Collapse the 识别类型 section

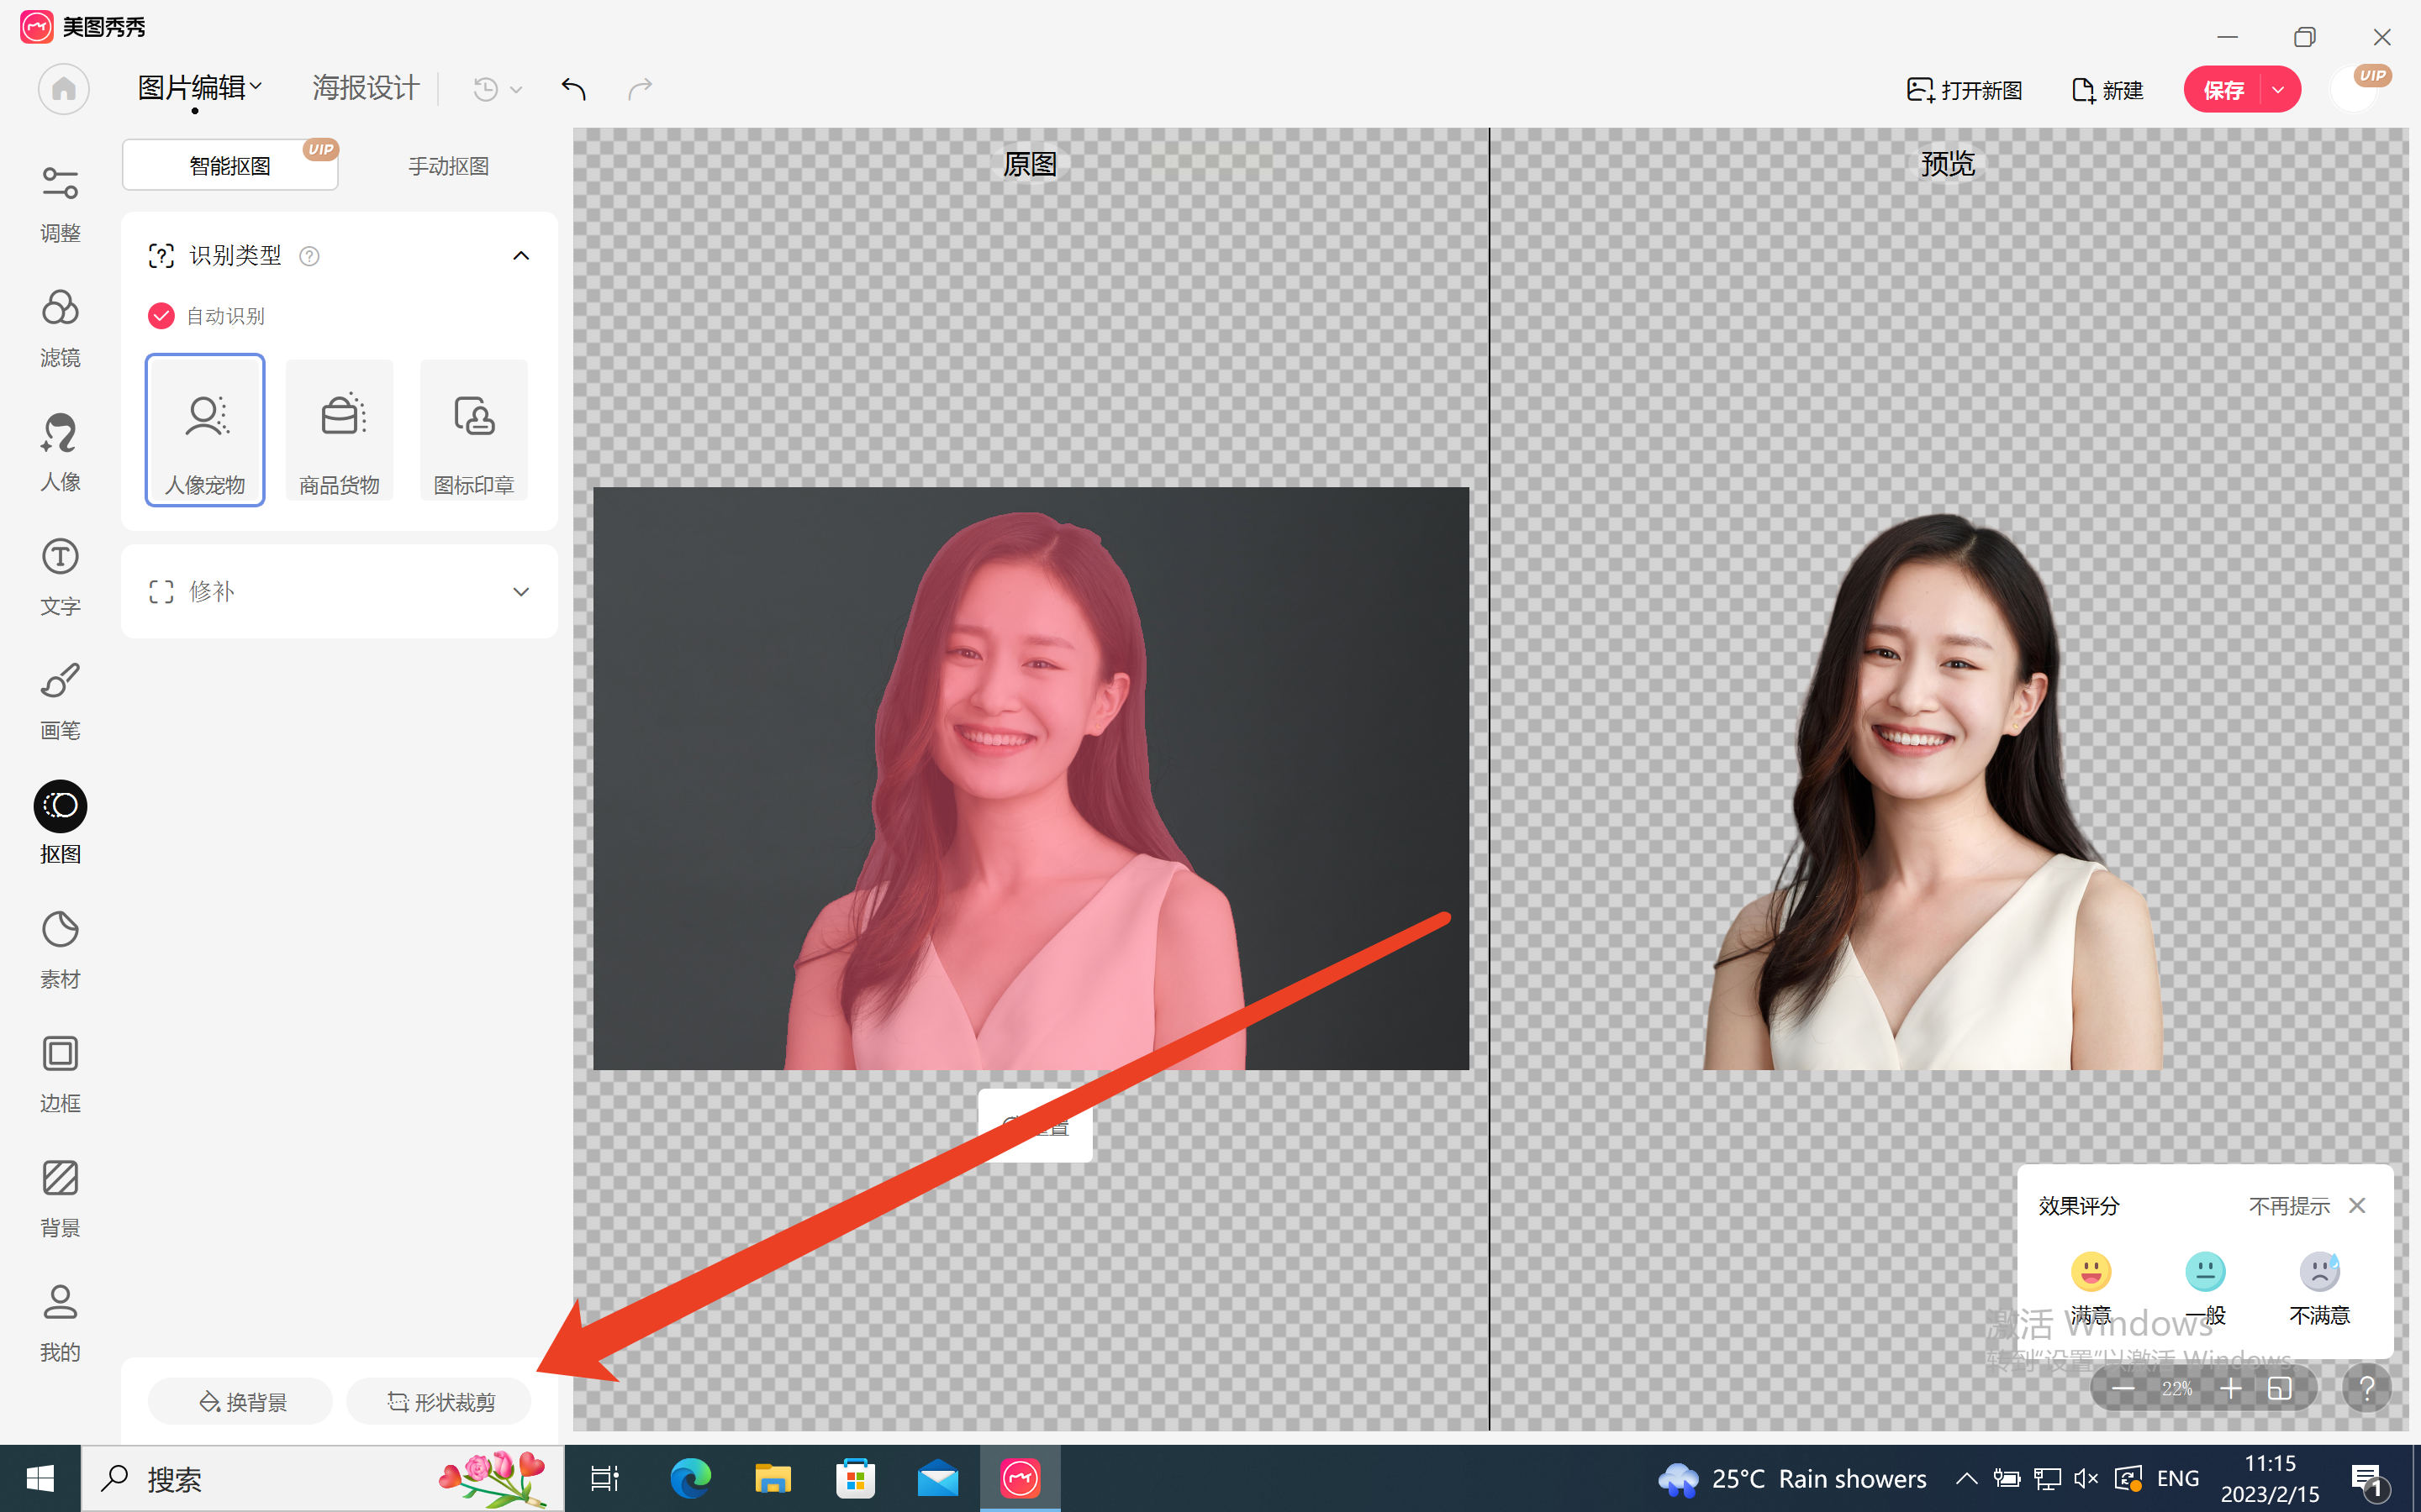[520, 256]
